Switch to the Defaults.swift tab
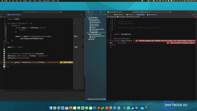Image resolution: width=197 pixels, height=111 pixels. point(140,15)
